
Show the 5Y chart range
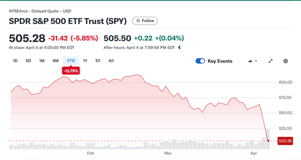click(98, 61)
